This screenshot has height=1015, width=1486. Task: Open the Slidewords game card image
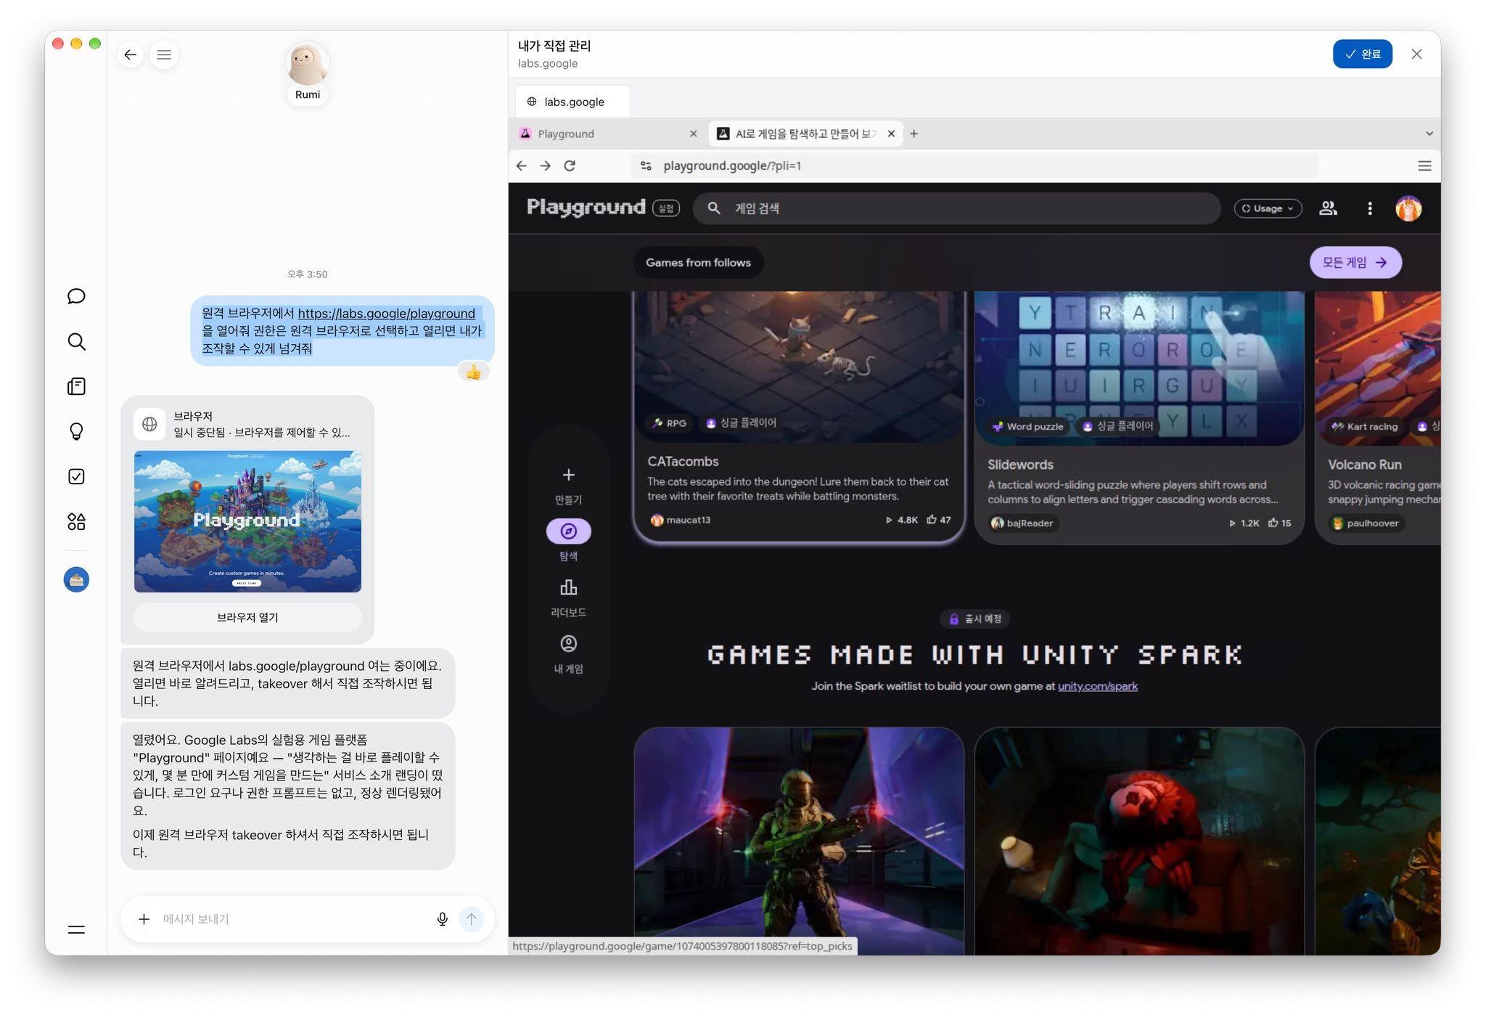pos(1138,368)
